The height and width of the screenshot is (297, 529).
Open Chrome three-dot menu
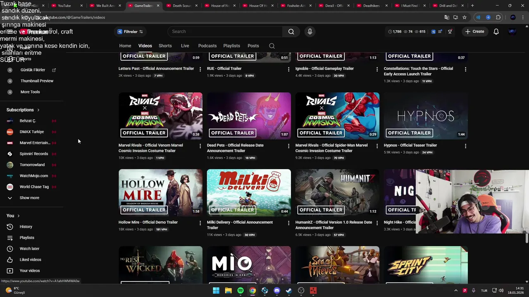tap(522, 17)
